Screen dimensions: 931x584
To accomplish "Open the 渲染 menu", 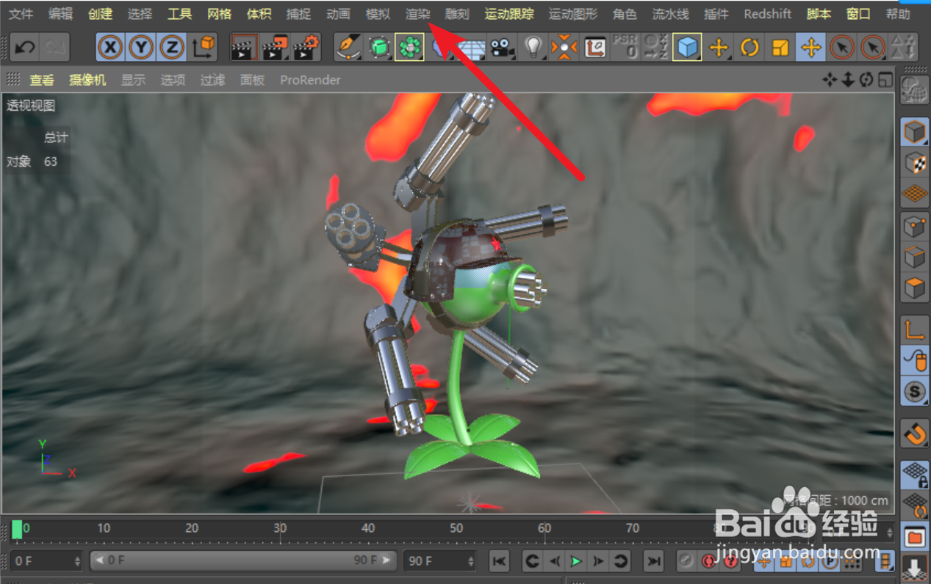I will (x=417, y=14).
